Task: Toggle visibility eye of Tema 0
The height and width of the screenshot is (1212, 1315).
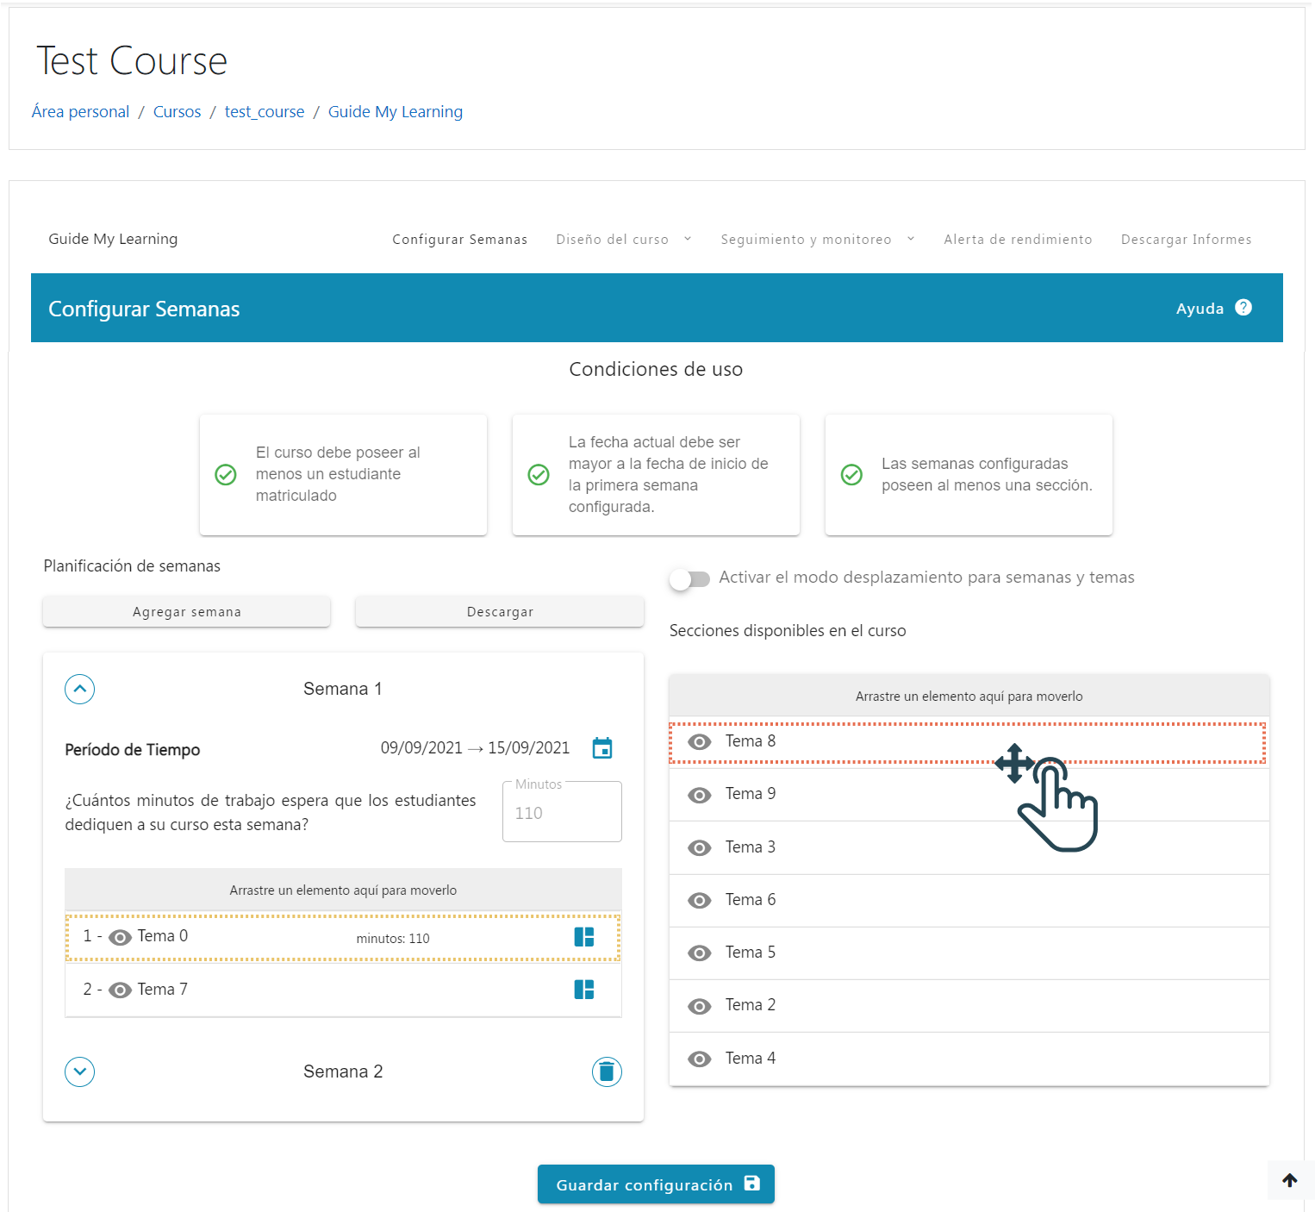Action: click(121, 937)
